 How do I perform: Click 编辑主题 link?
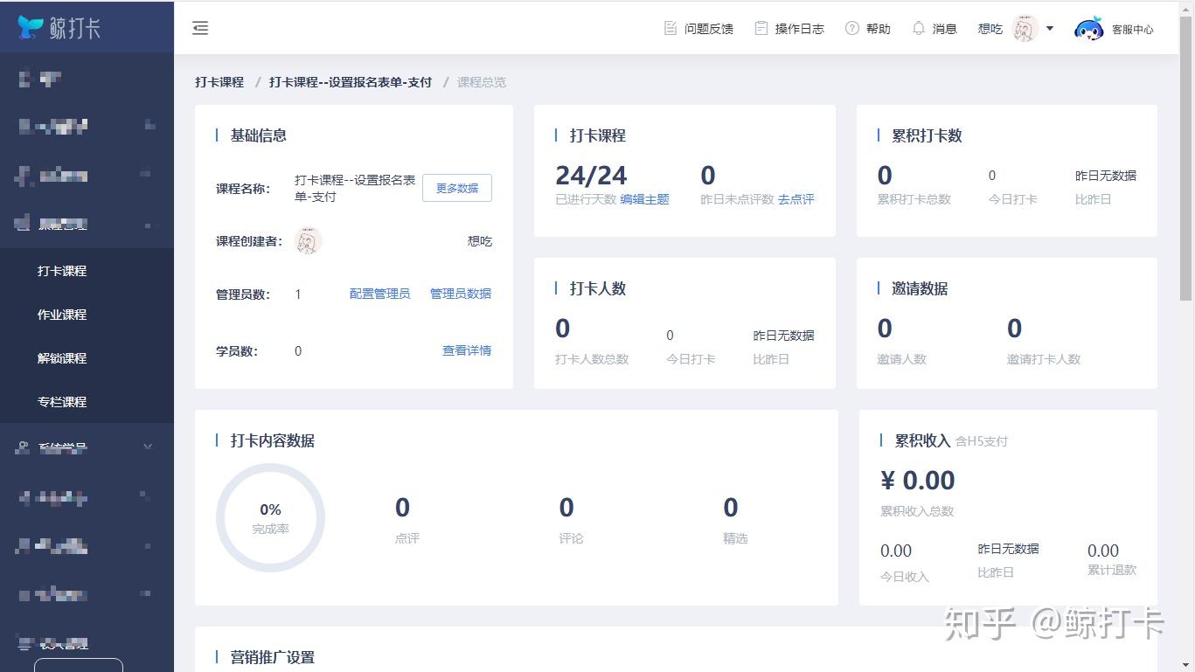pos(644,199)
